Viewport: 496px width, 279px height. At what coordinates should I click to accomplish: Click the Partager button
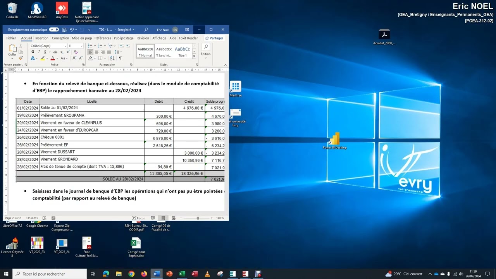tap(214, 38)
